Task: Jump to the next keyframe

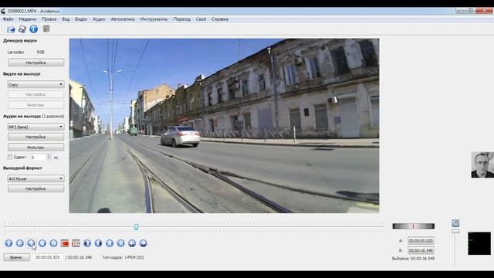Action: (x=53, y=243)
